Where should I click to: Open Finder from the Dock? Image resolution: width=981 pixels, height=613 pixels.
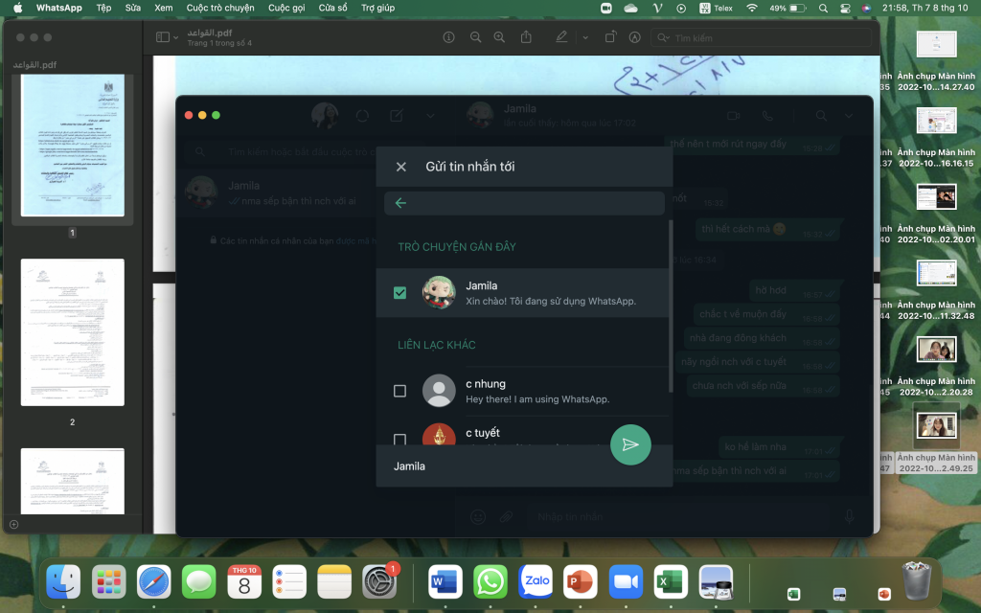pyautogui.click(x=63, y=581)
